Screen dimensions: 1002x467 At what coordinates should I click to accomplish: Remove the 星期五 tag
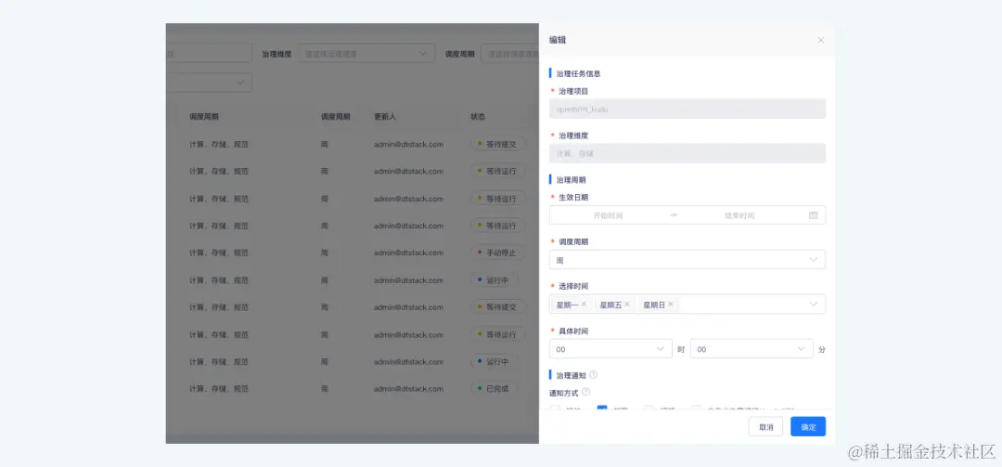(627, 305)
